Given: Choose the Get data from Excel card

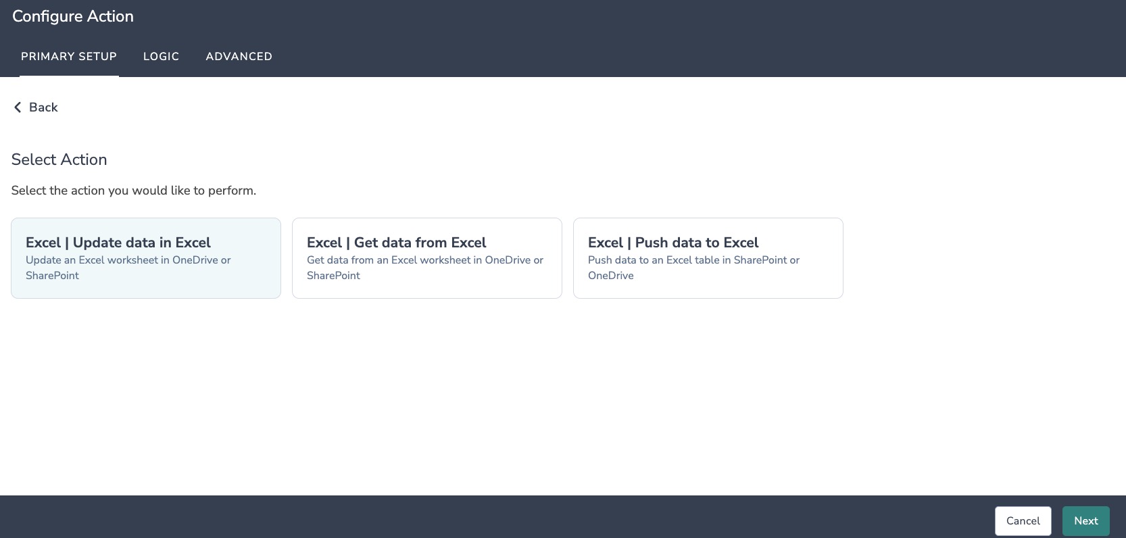Looking at the screenshot, I should point(427,258).
